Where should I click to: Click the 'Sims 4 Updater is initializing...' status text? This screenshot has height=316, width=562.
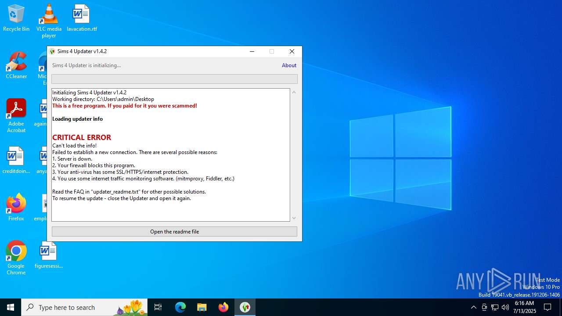point(86,65)
